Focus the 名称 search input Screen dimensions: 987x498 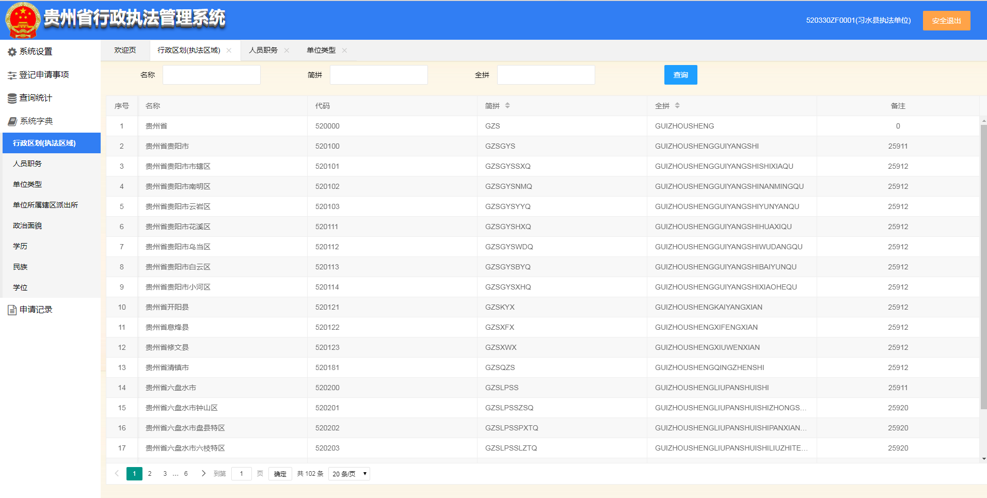coord(212,75)
